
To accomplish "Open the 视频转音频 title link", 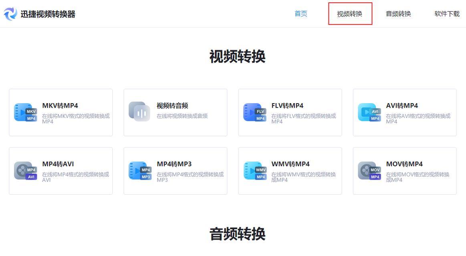I will coord(172,106).
